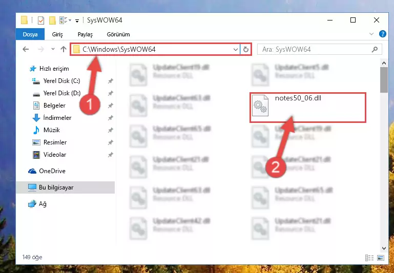This screenshot has width=394, height=273.
Task: Maximize the SysWOW64 window
Action: coord(353,20)
